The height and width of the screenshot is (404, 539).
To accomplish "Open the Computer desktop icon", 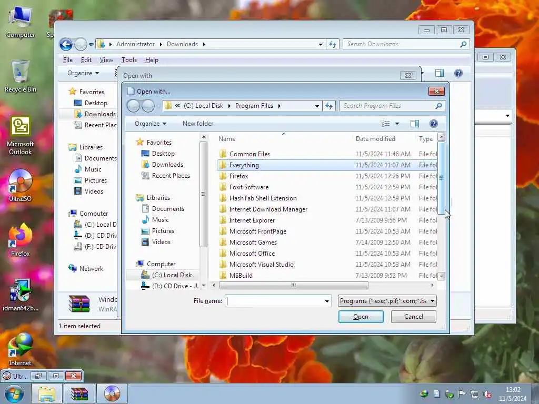I will pos(21,22).
